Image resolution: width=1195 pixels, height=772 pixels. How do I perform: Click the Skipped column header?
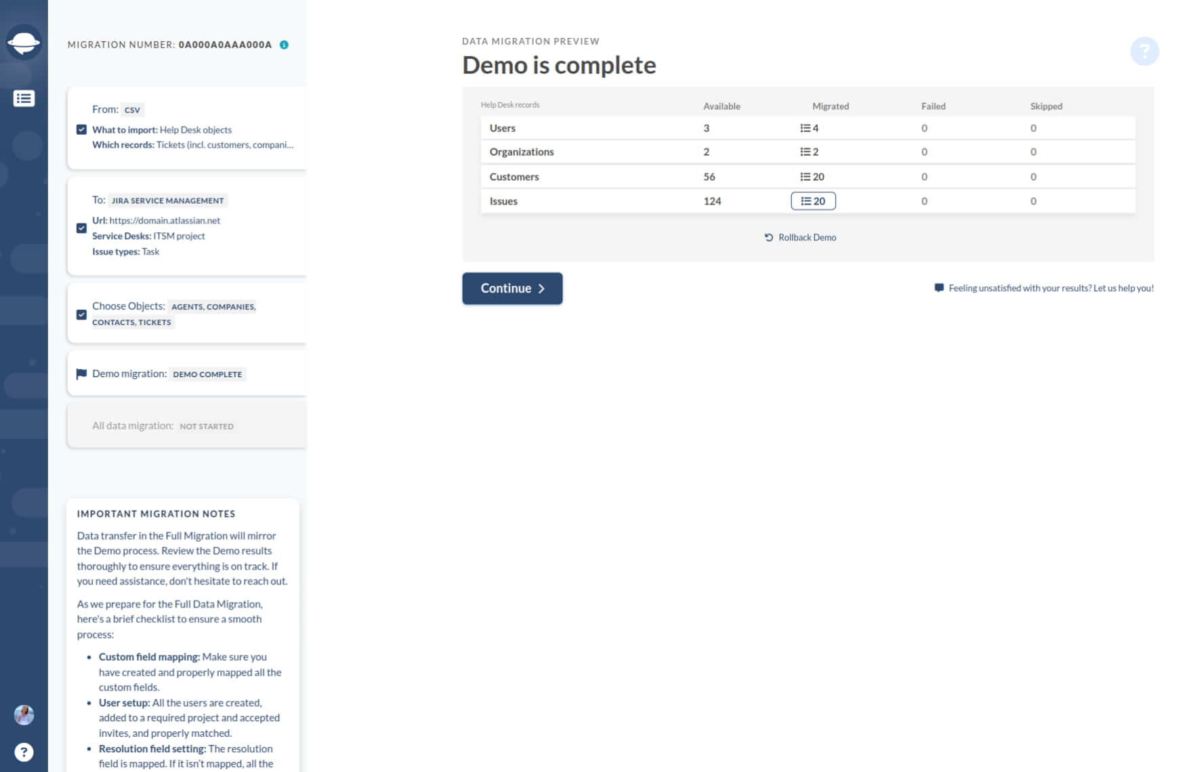pos(1046,106)
